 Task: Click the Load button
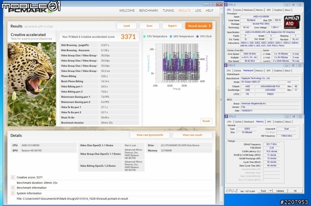coord(126,26)
